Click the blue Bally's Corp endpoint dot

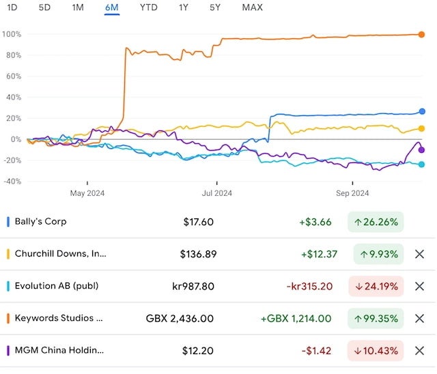(x=422, y=111)
